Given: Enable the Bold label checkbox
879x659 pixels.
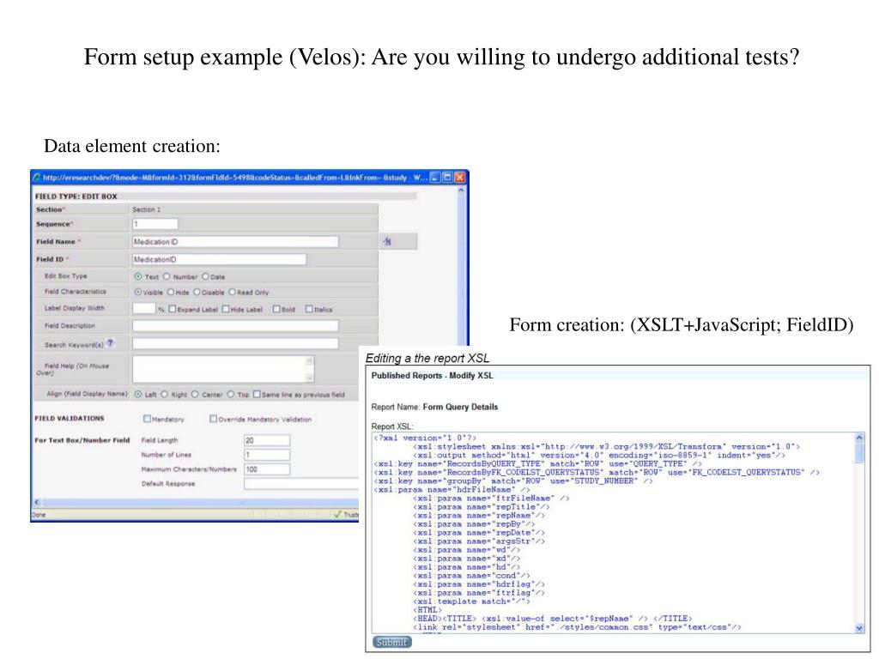Looking at the screenshot, I should [x=276, y=309].
